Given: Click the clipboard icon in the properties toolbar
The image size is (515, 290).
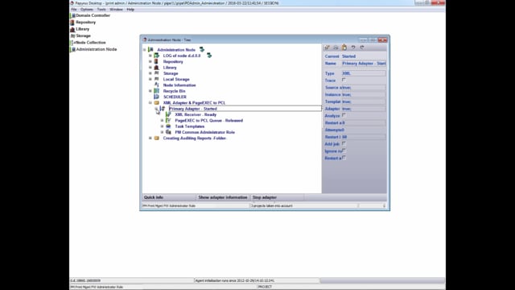Looking at the screenshot, I should point(344,48).
